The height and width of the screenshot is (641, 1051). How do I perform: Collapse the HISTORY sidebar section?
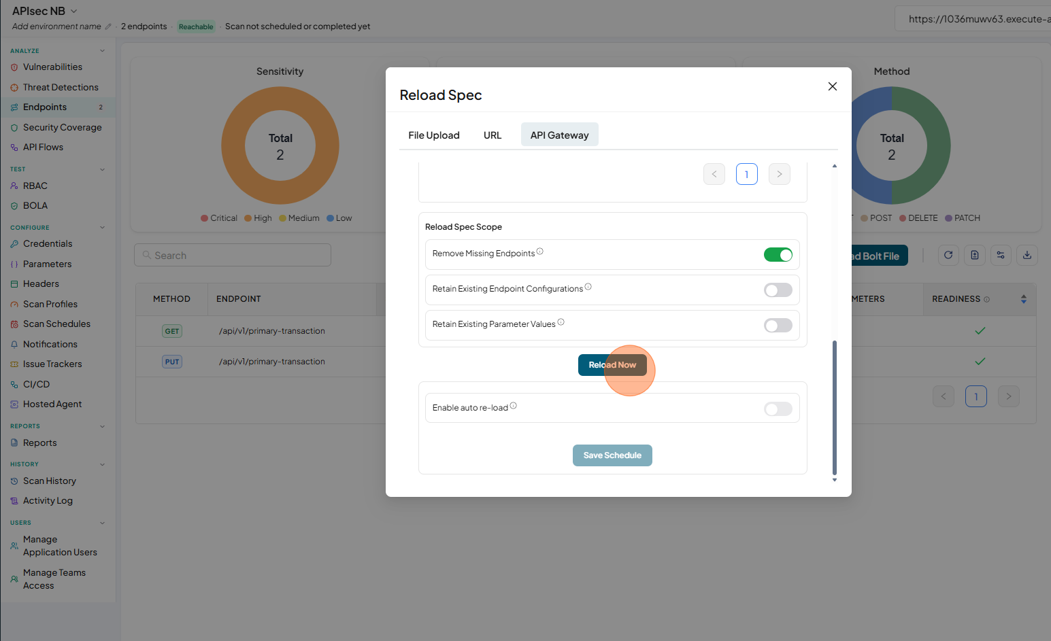(103, 464)
